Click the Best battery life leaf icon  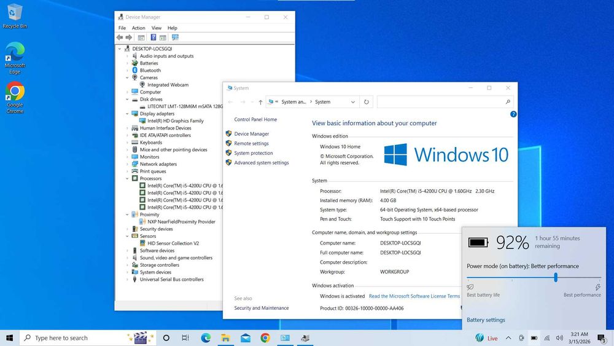coord(470,287)
